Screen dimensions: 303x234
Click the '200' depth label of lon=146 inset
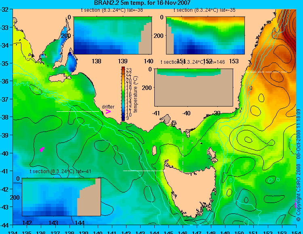147,88
